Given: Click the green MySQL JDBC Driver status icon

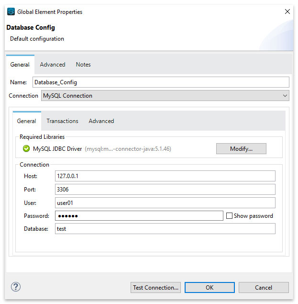Looking at the screenshot, I should pyautogui.click(x=26, y=149).
